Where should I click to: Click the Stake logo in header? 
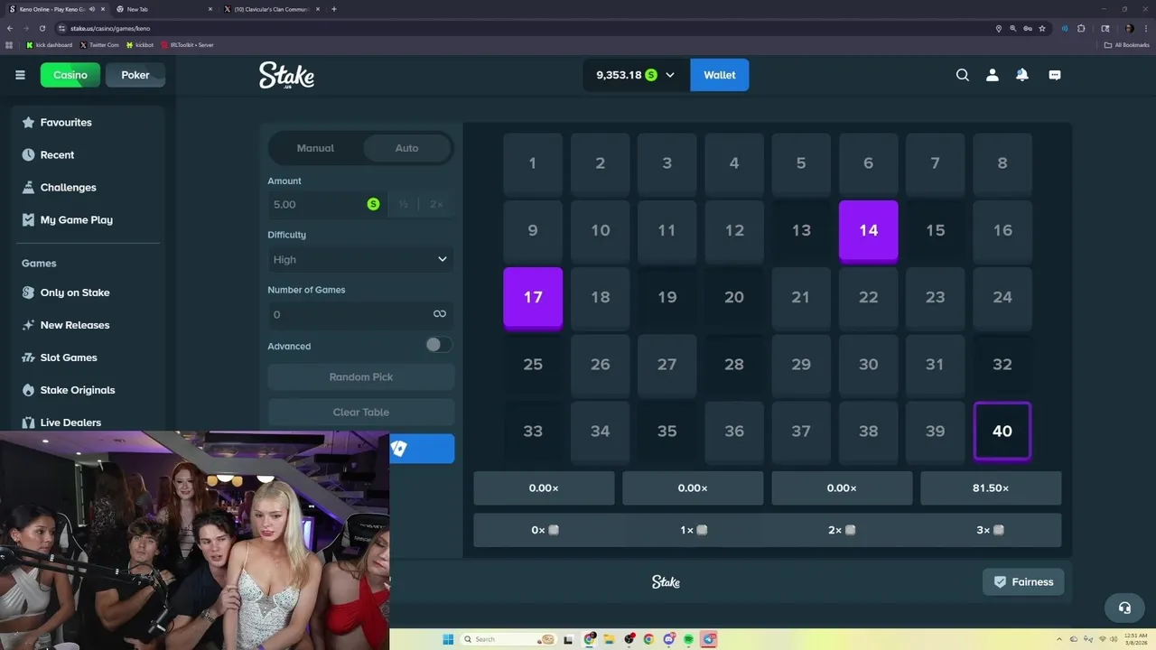point(286,75)
